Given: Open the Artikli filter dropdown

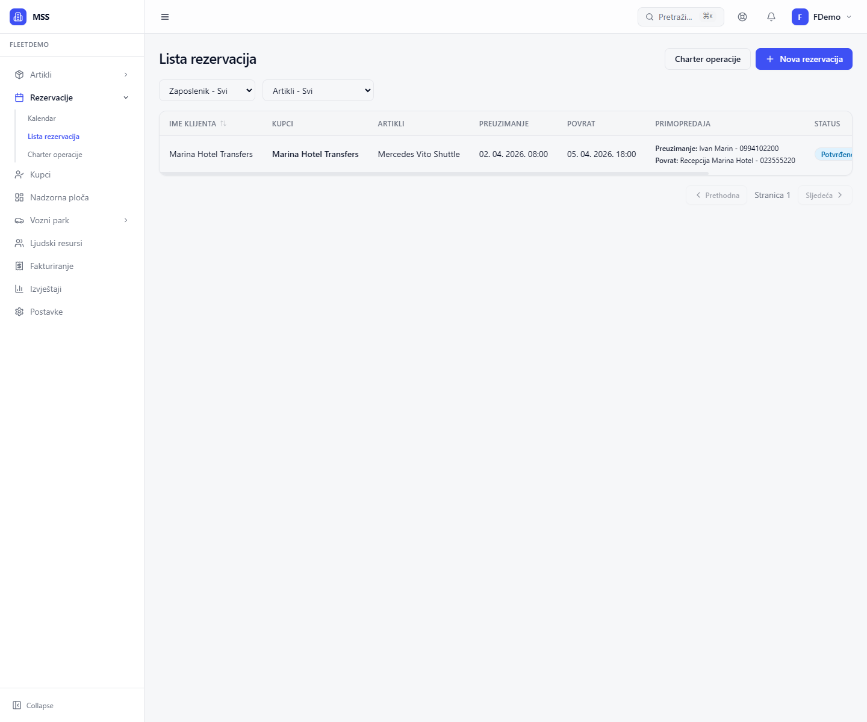Looking at the screenshot, I should [x=318, y=91].
